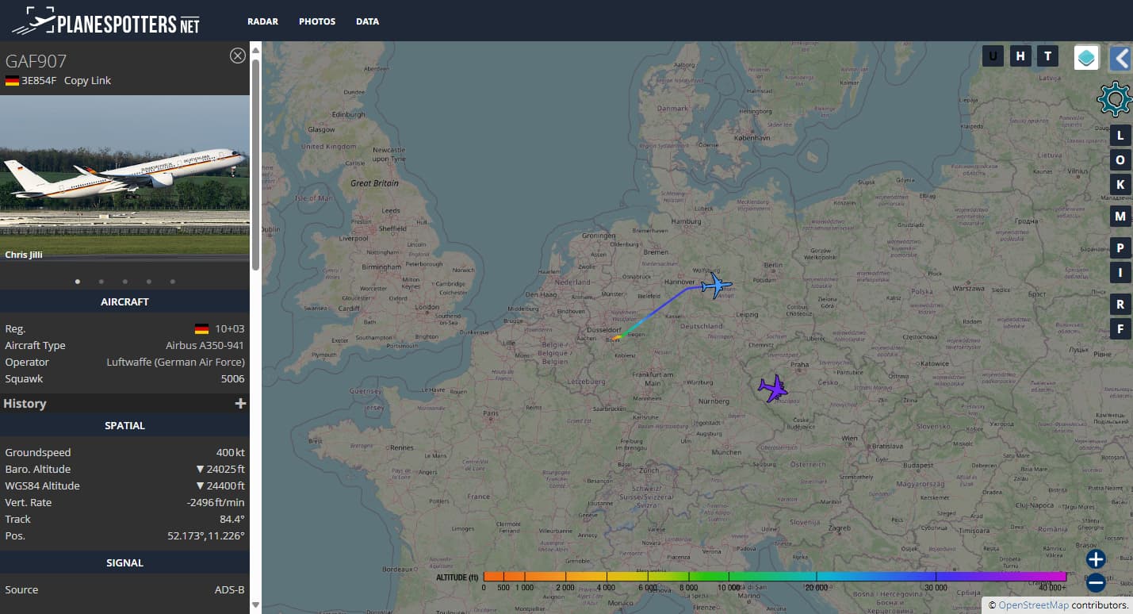This screenshot has height=614, width=1133.
Task: Click the registration value 10+03
Action: 229,329
